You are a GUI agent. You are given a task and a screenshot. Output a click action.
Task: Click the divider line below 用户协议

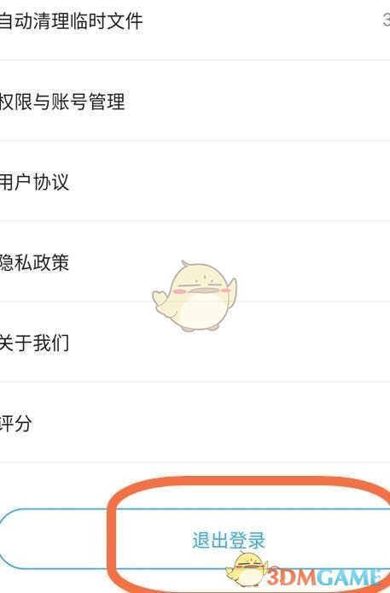195,220
